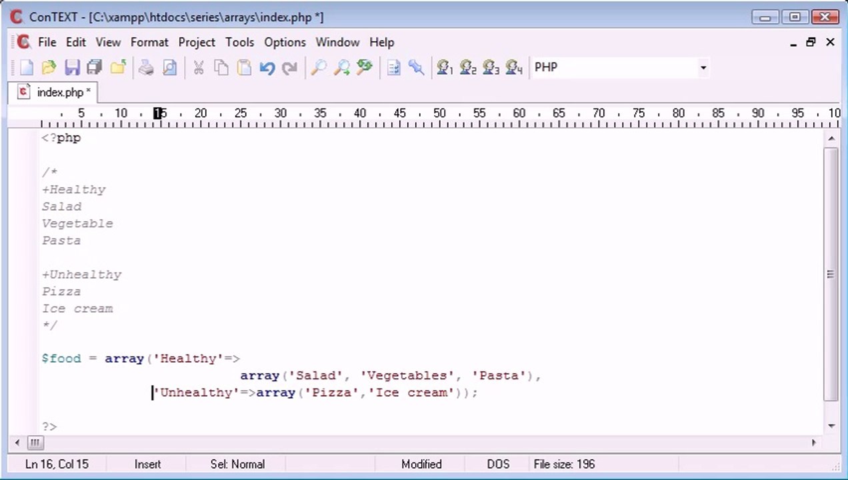Open the Edit menu
The image size is (848, 480).
pyautogui.click(x=75, y=42)
